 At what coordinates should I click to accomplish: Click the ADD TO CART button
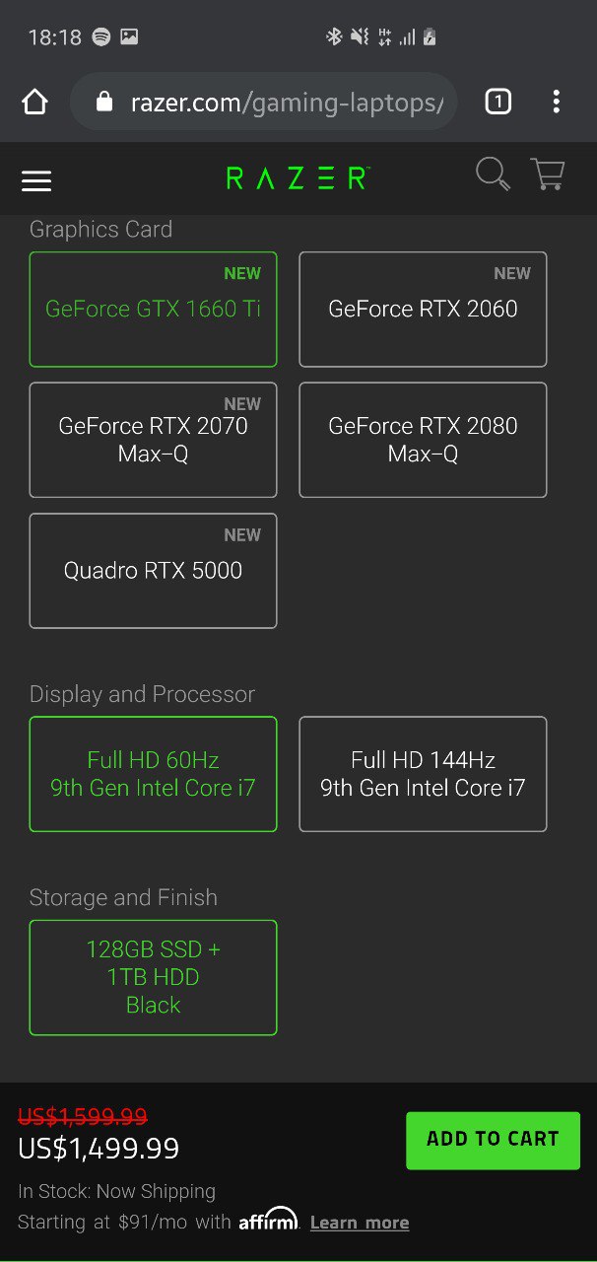pyautogui.click(x=493, y=1140)
